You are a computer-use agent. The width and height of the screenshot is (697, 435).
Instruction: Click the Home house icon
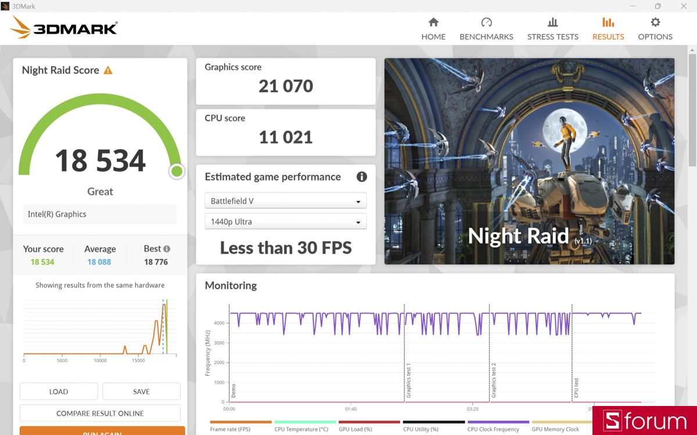click(x=433, y=22)
